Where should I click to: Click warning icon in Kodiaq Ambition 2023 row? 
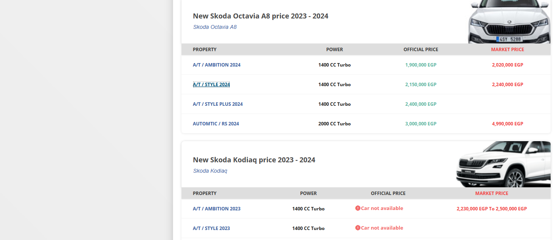tap(358, 208)
